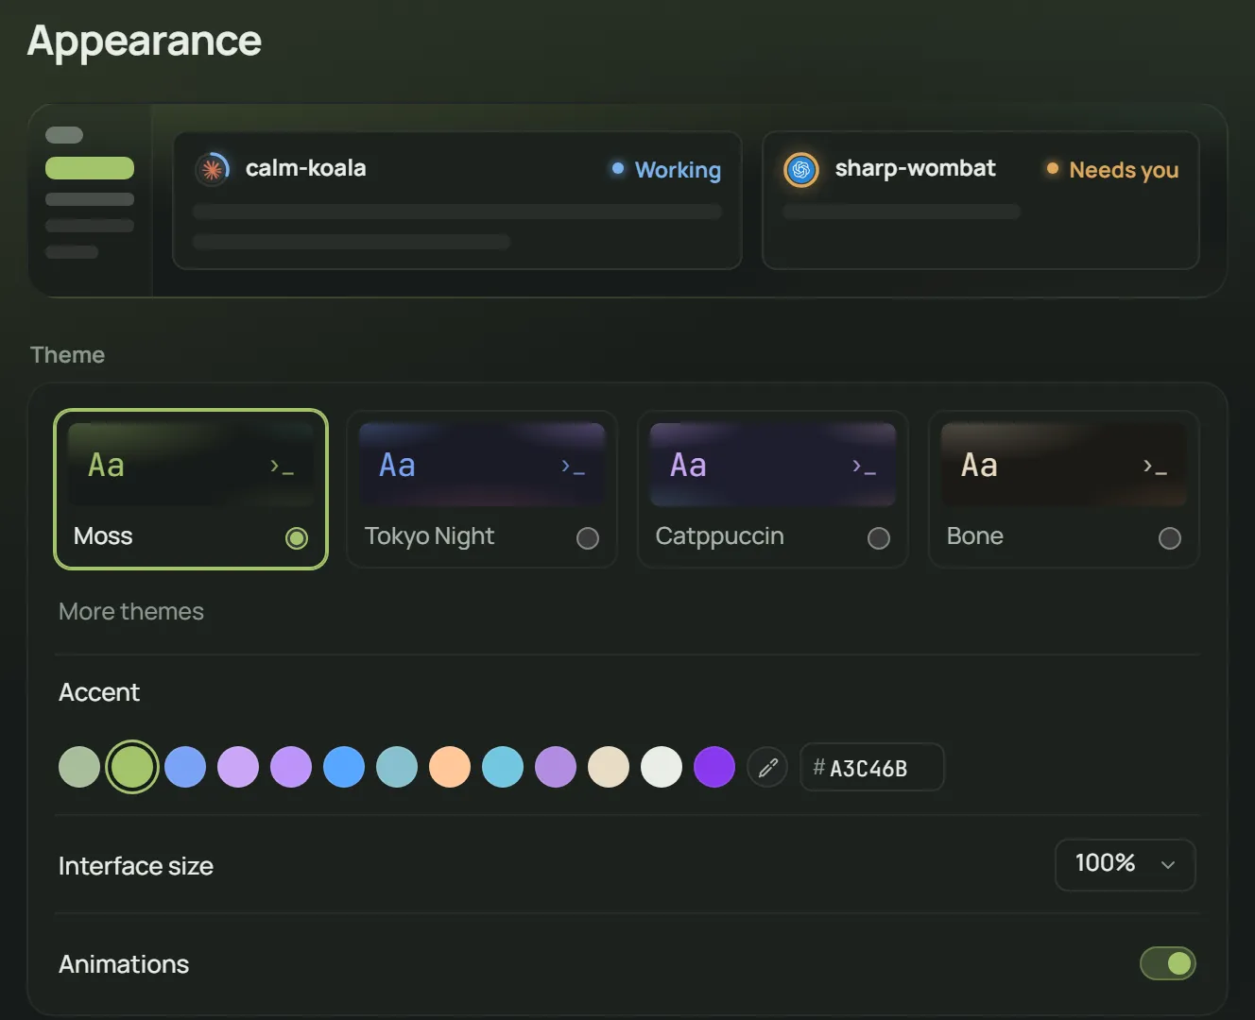Click the 'Needs you' status text

point(1124,170)
